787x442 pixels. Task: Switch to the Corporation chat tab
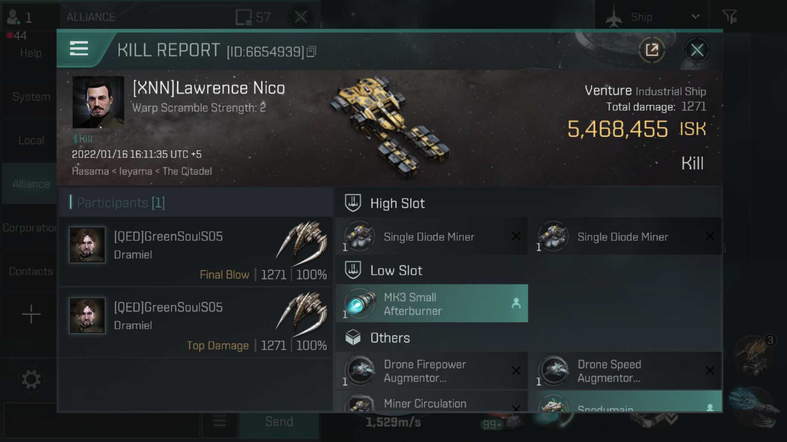coord(30,228)
